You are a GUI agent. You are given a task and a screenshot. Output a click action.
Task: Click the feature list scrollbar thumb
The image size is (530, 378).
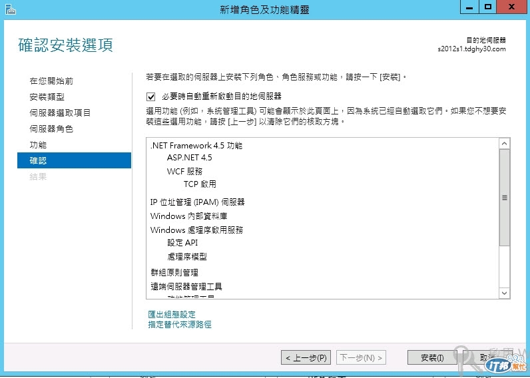tap(504, 198)
